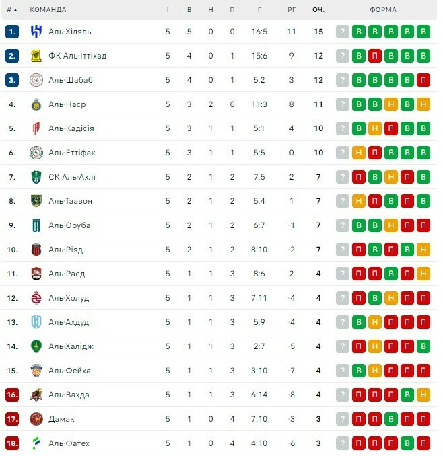Viewport: 443px width, 456px height.
Task: Click the Аль-Ріяд club crest
Action: tap(36, 250)
